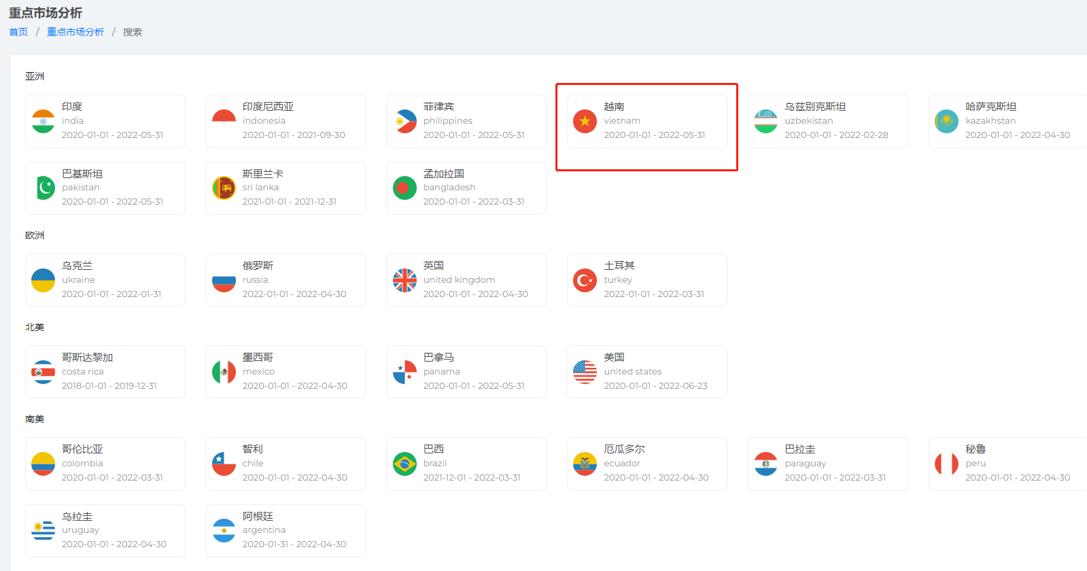Click the 巴基斯坦 pakistan card title
1087x571 pixels.
82,174
